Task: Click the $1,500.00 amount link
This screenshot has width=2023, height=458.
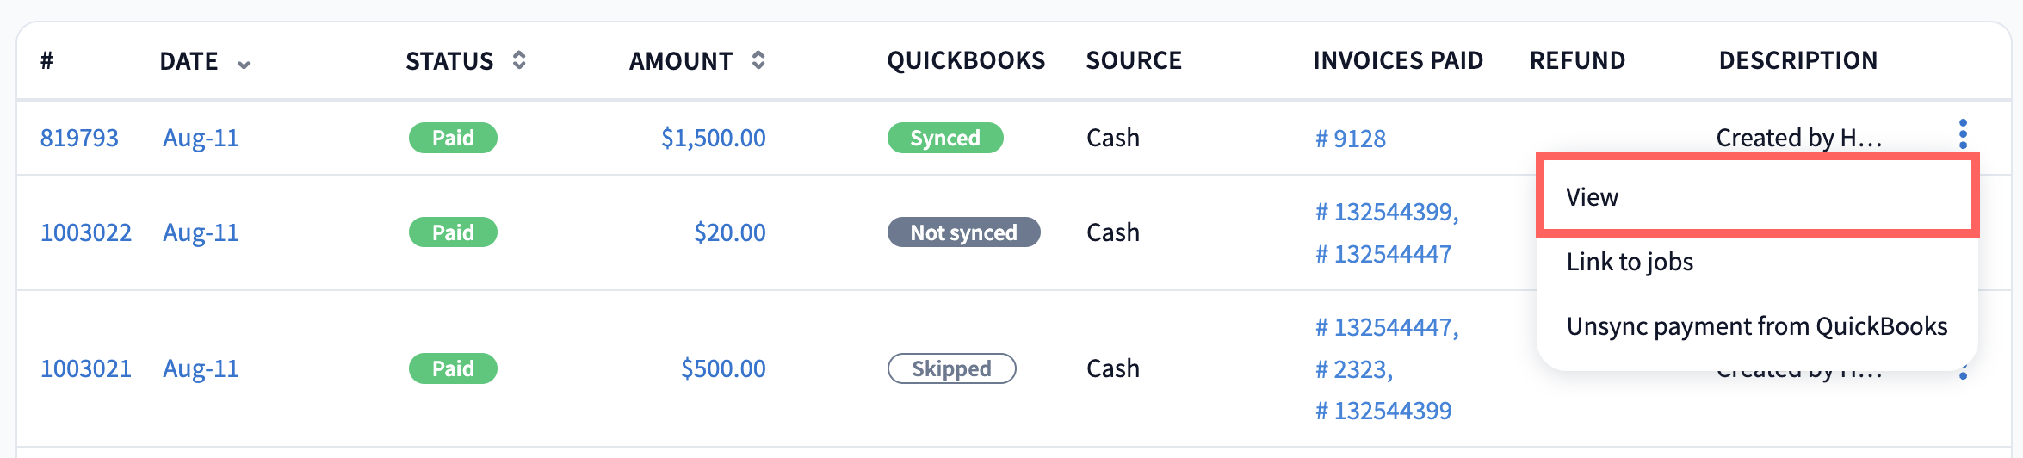Action: [x=713, y=138]
